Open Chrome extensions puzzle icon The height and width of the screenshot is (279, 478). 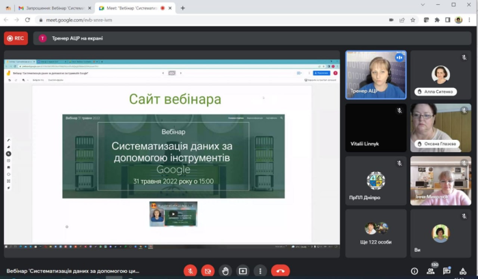[x=437, y=20]
